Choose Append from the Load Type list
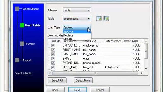Image resolution: width=163 pixels, height=92 pixels. pyautogui.click(x=77, y=32)
